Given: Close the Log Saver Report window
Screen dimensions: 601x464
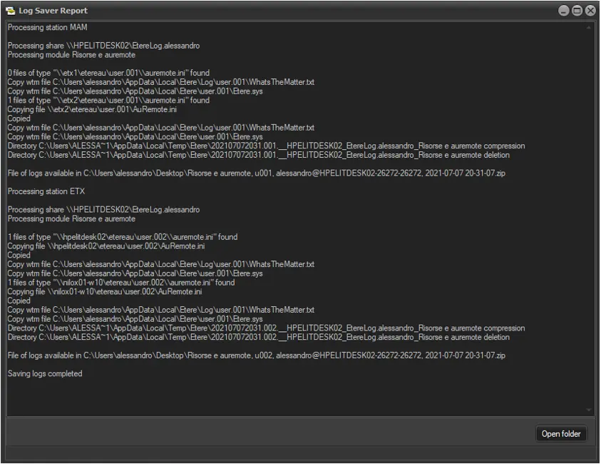Looking at the screenshot, I should click(590, 11).
